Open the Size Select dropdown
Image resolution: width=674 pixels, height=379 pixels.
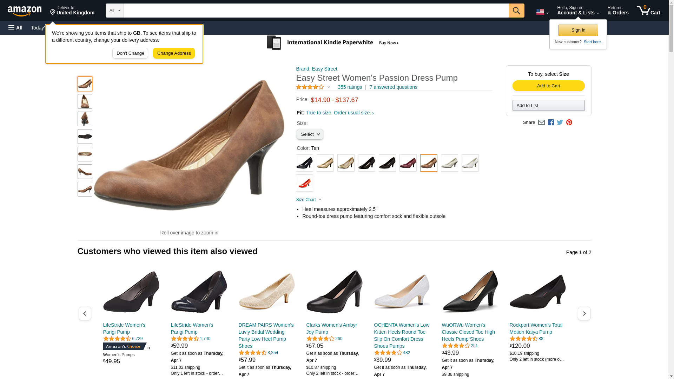pyautogui.click(x=310, y=134)
